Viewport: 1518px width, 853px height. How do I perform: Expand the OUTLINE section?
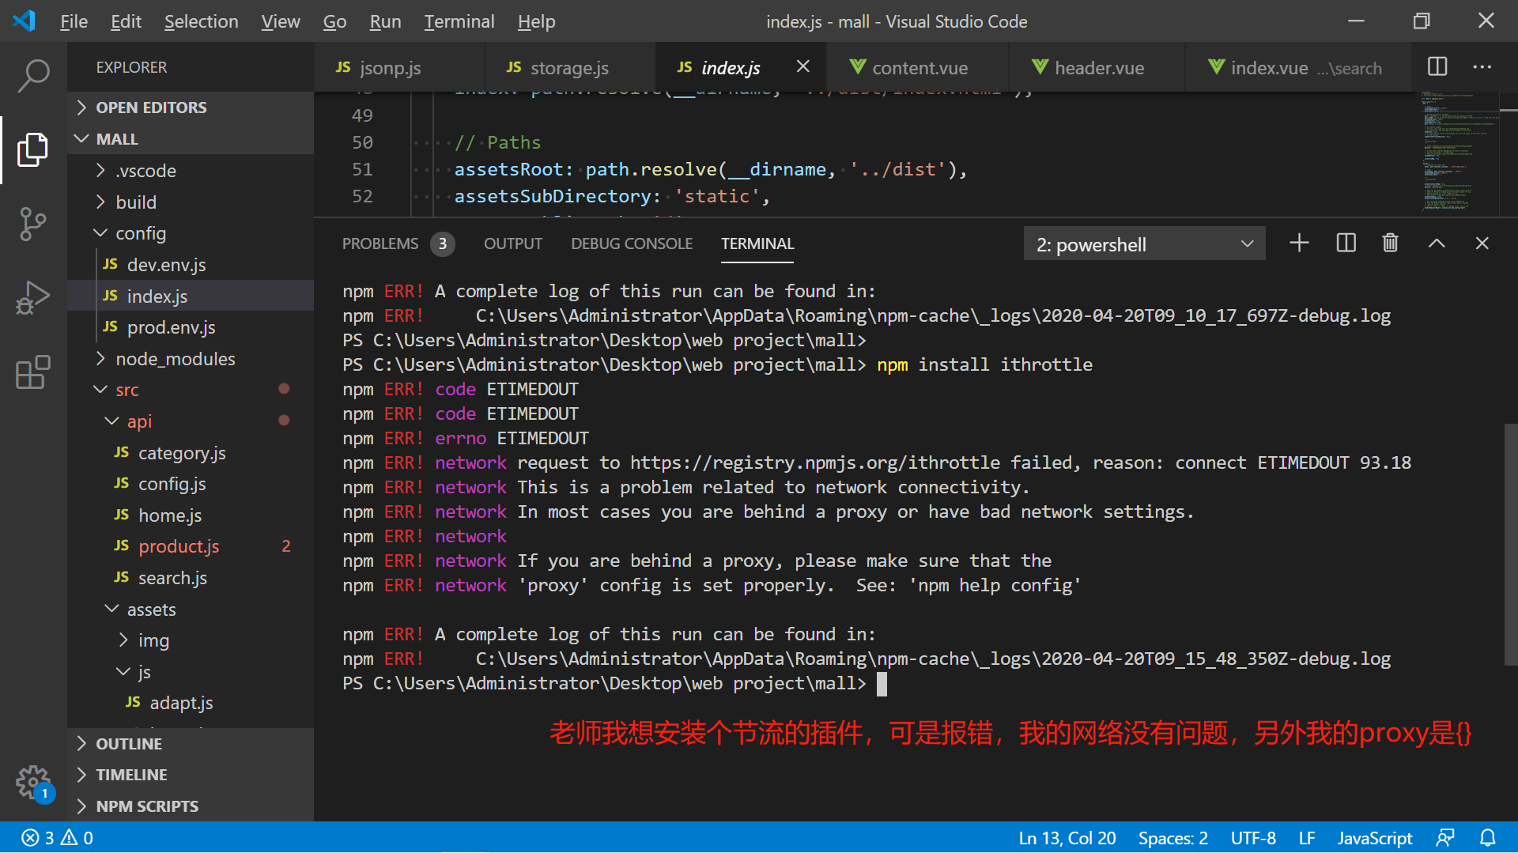pyautogui.click(x=191, y=744)
